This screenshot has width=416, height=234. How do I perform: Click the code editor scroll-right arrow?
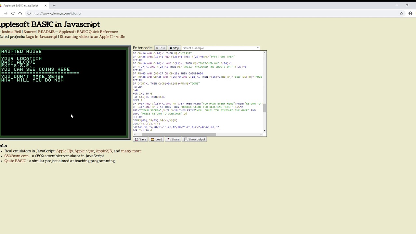(261, 134)
